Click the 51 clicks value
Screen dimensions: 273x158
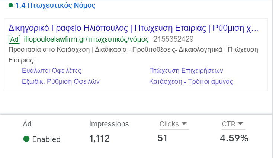pos(163,138)
